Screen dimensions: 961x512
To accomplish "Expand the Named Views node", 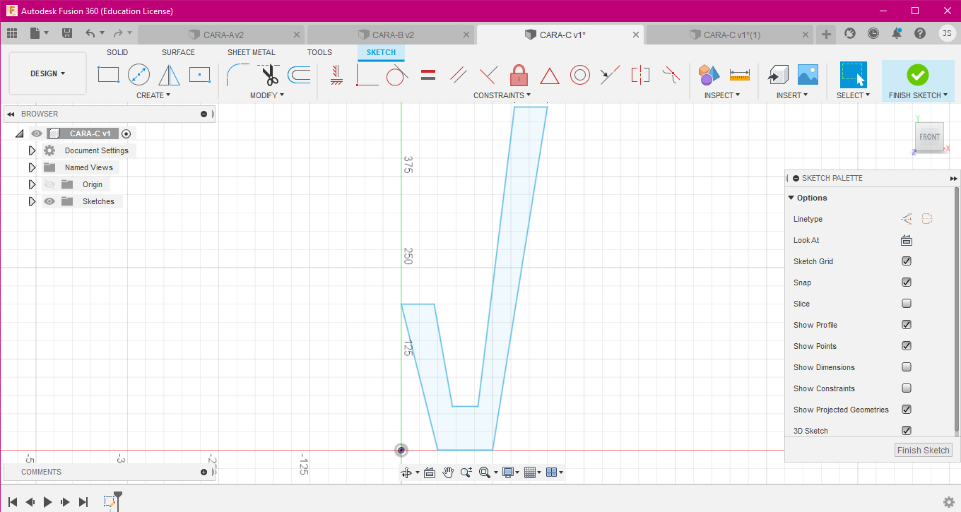I will pyautogui.click(x=32, y=167).
